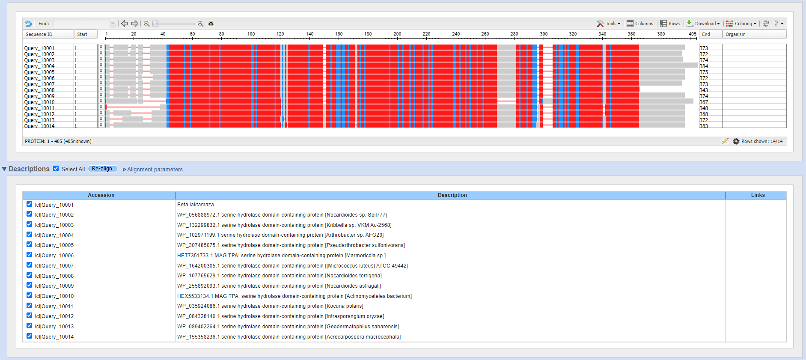This screenshot has height=360, width=806.
Task: Click the PROTEIN: 1 - 405 status text
Action: [58, 141]
